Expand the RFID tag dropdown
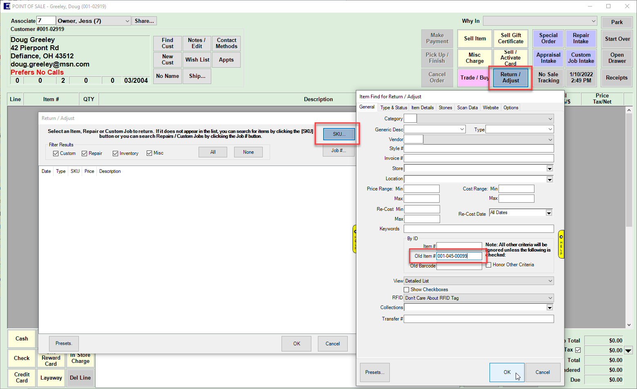Screen dimensions: 637x389 [550, 298]
